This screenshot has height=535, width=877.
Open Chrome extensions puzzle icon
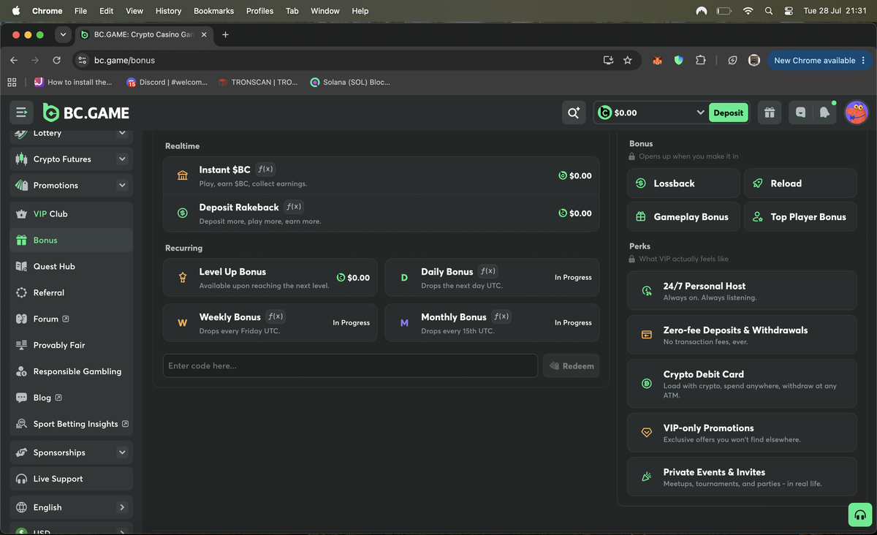(x=701, y=61)
